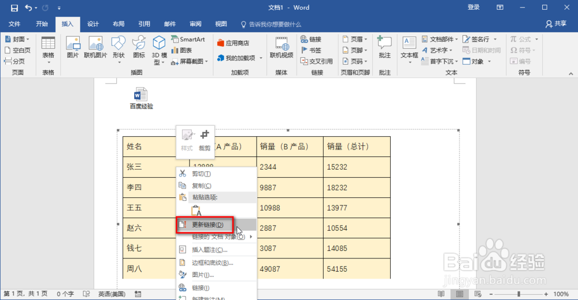Open the 封面 cover page dropdown
The image size is (578, 300).
pyautogui.click(x=17, y=39)
